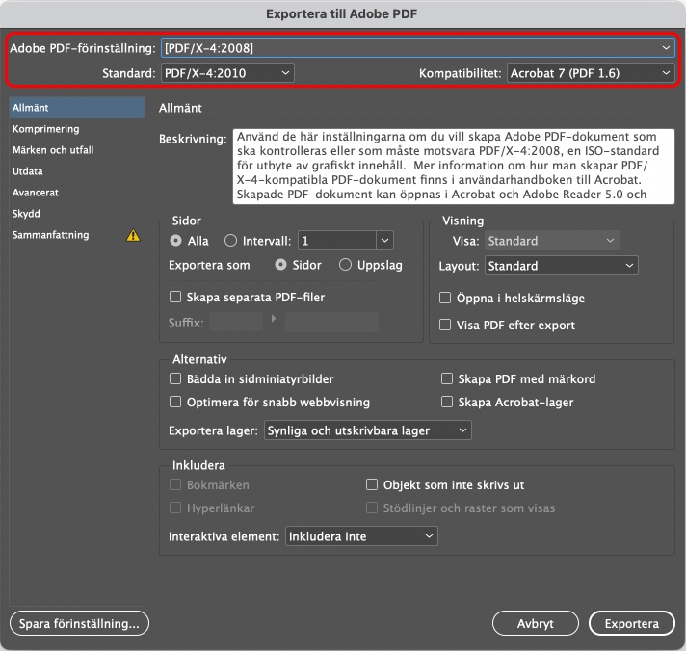Open the Kompatibilitet dropdown
The image size is (686, 651).
(x=590, y=73)
